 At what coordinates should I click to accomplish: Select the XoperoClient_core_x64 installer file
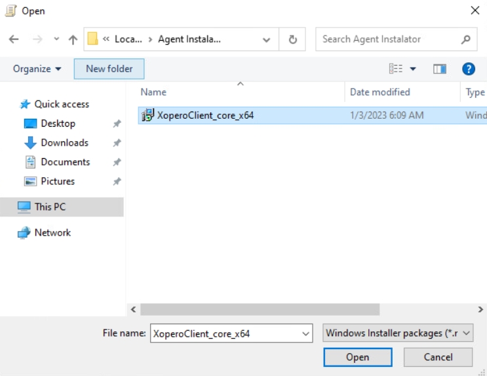coord(205,115)
